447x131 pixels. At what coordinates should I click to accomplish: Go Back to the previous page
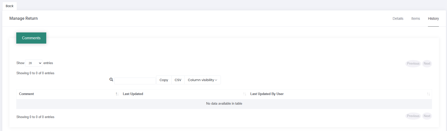(10, 6)
